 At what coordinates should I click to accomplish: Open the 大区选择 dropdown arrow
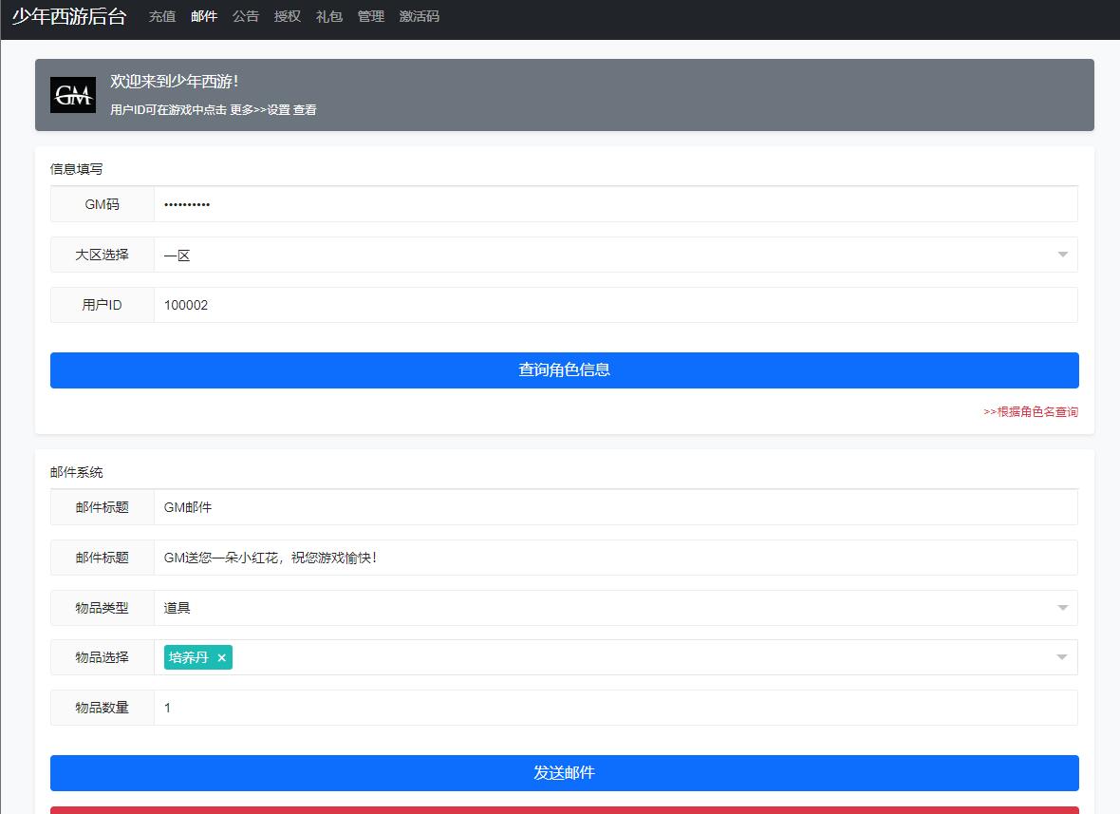click(x=1062, y=255)
